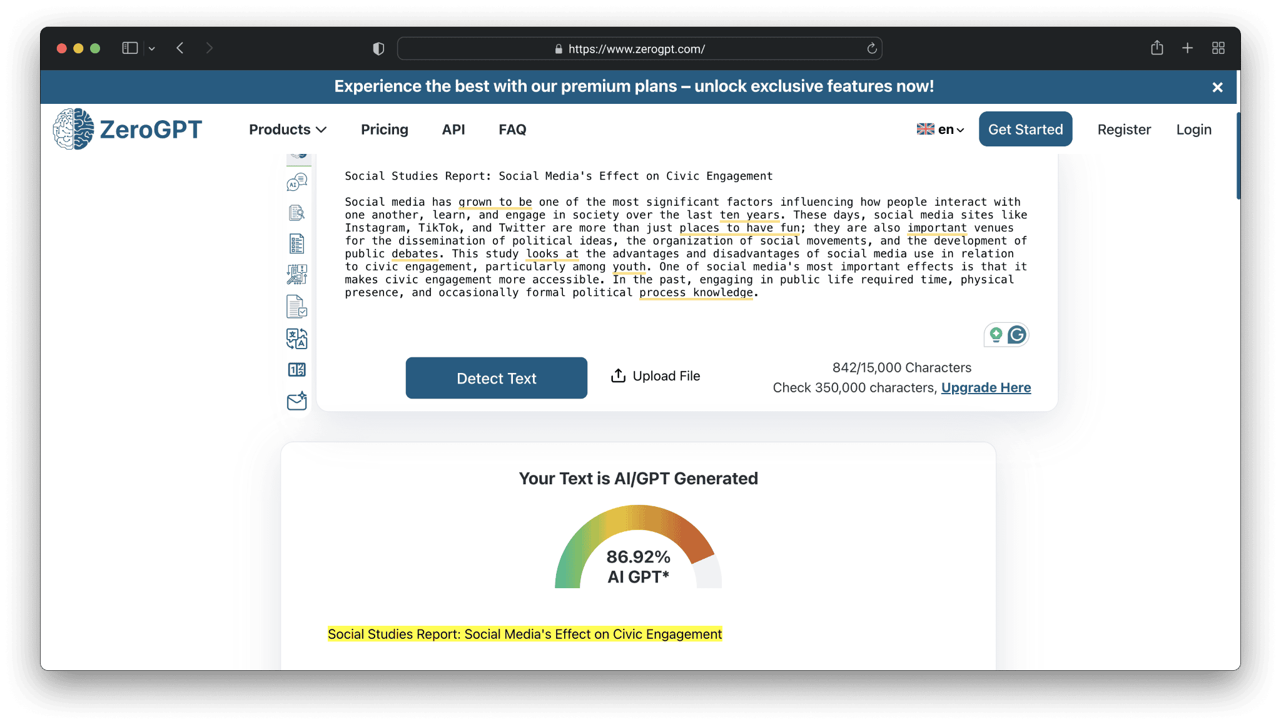1281x724 pixels.
Task: Follow the Upgrade Here link
Action: (x=986, y=387)
